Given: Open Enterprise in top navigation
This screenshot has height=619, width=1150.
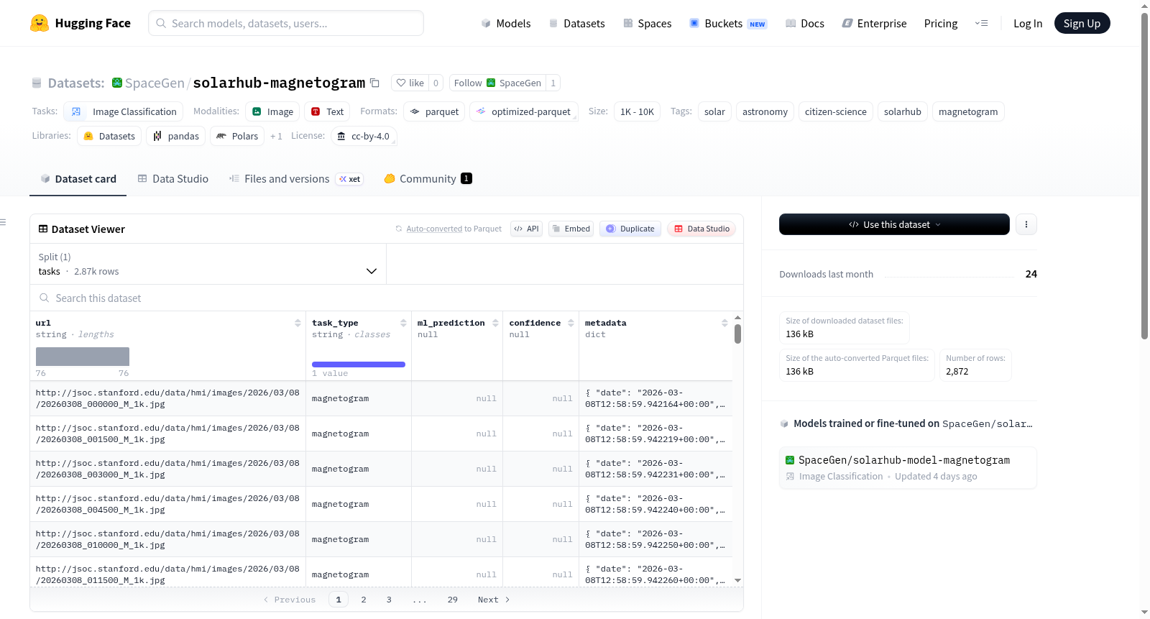Looking at the screenshot, I should pyautogui.click(x=874, y=23).
